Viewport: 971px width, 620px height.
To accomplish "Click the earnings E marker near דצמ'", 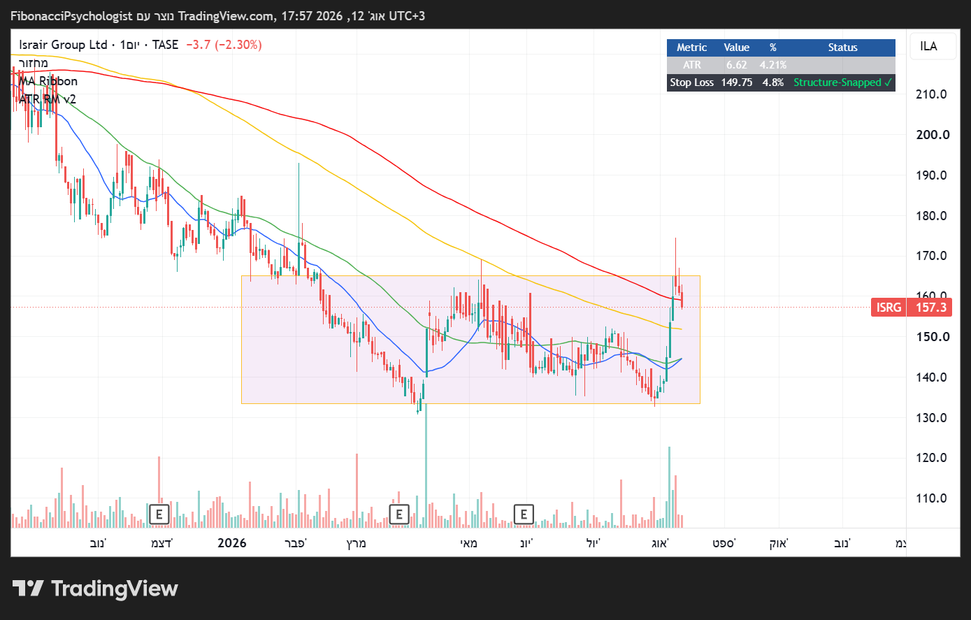I will pyautogui.click(x=159, y=515).
